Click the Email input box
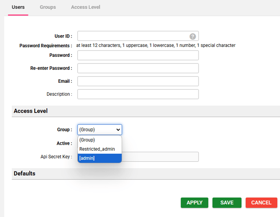This screenshot has height=217, width=280. pos(138,81)
